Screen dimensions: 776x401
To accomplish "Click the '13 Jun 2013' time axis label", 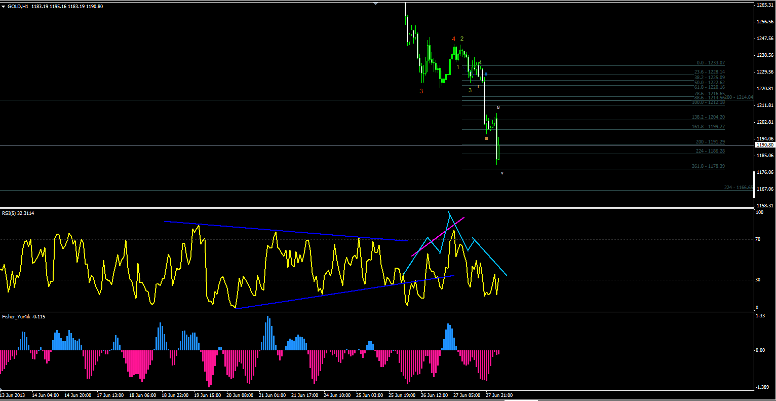I will pyautogui.click(x=13, y=395).
